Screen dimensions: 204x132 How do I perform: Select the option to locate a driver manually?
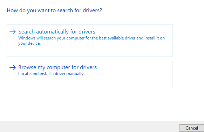point(89,74)
